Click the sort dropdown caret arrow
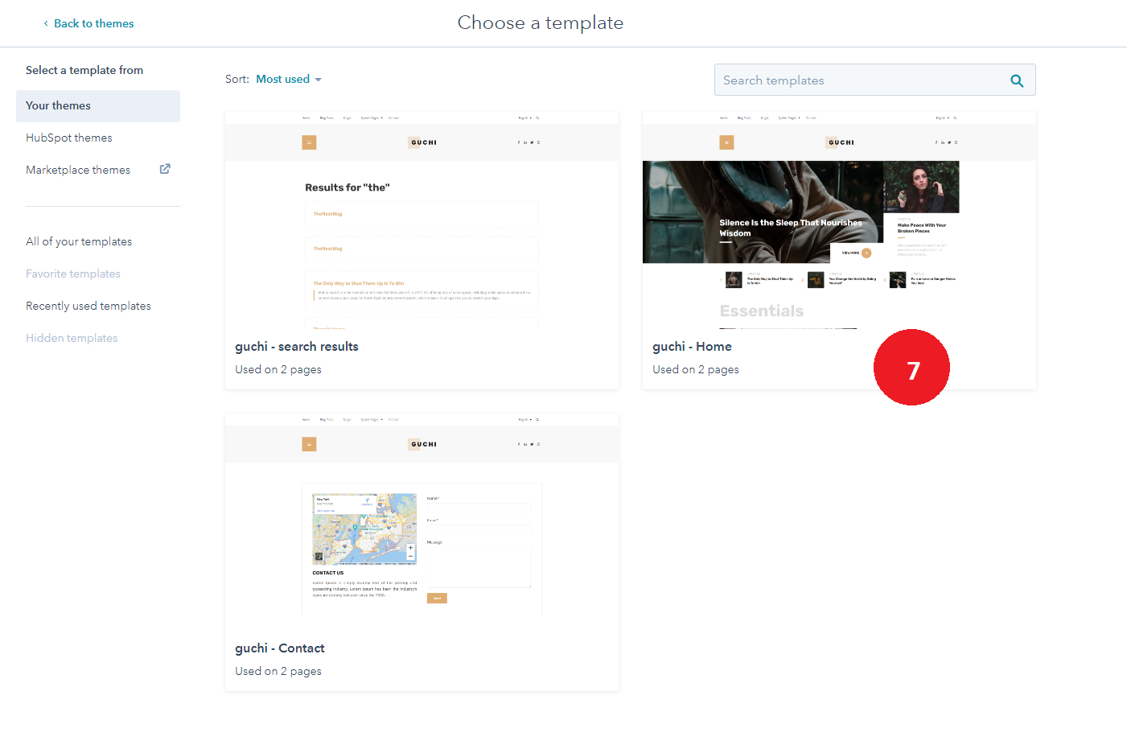 tap(319, 80)
